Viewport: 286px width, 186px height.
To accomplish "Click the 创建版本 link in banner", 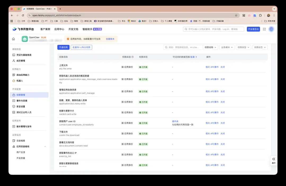I will (x=110, y=39).
